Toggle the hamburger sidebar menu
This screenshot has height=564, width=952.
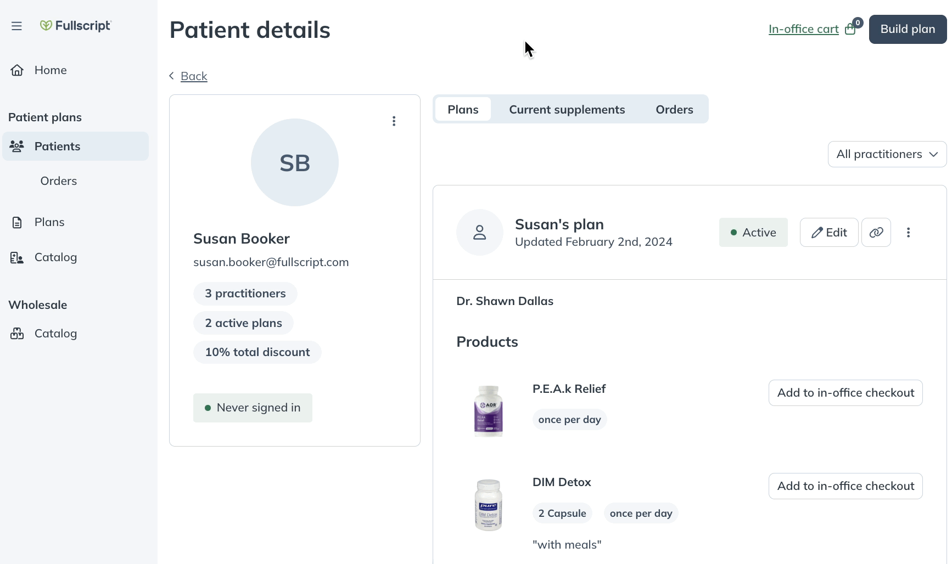click(16, 26)
